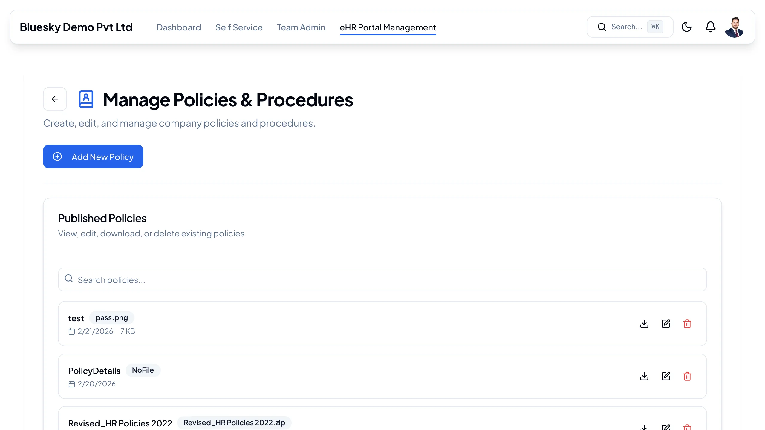Edit the PolicyDetails policy
765x430 pixels.
pos(666,376)
